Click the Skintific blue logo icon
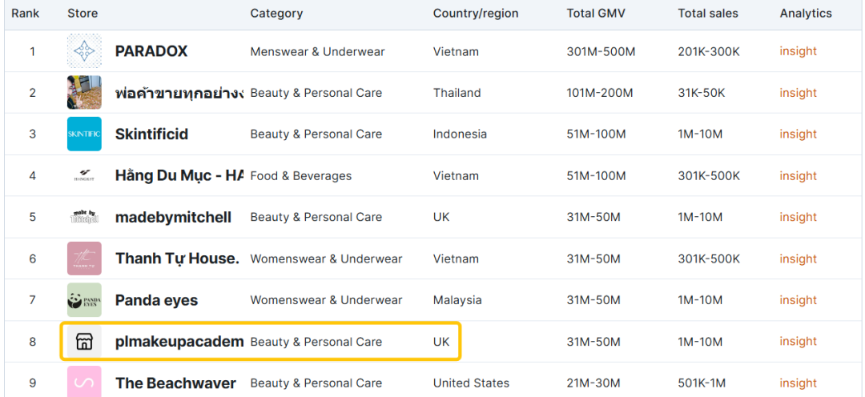This screenshot has height=397, width=865. 84,134
